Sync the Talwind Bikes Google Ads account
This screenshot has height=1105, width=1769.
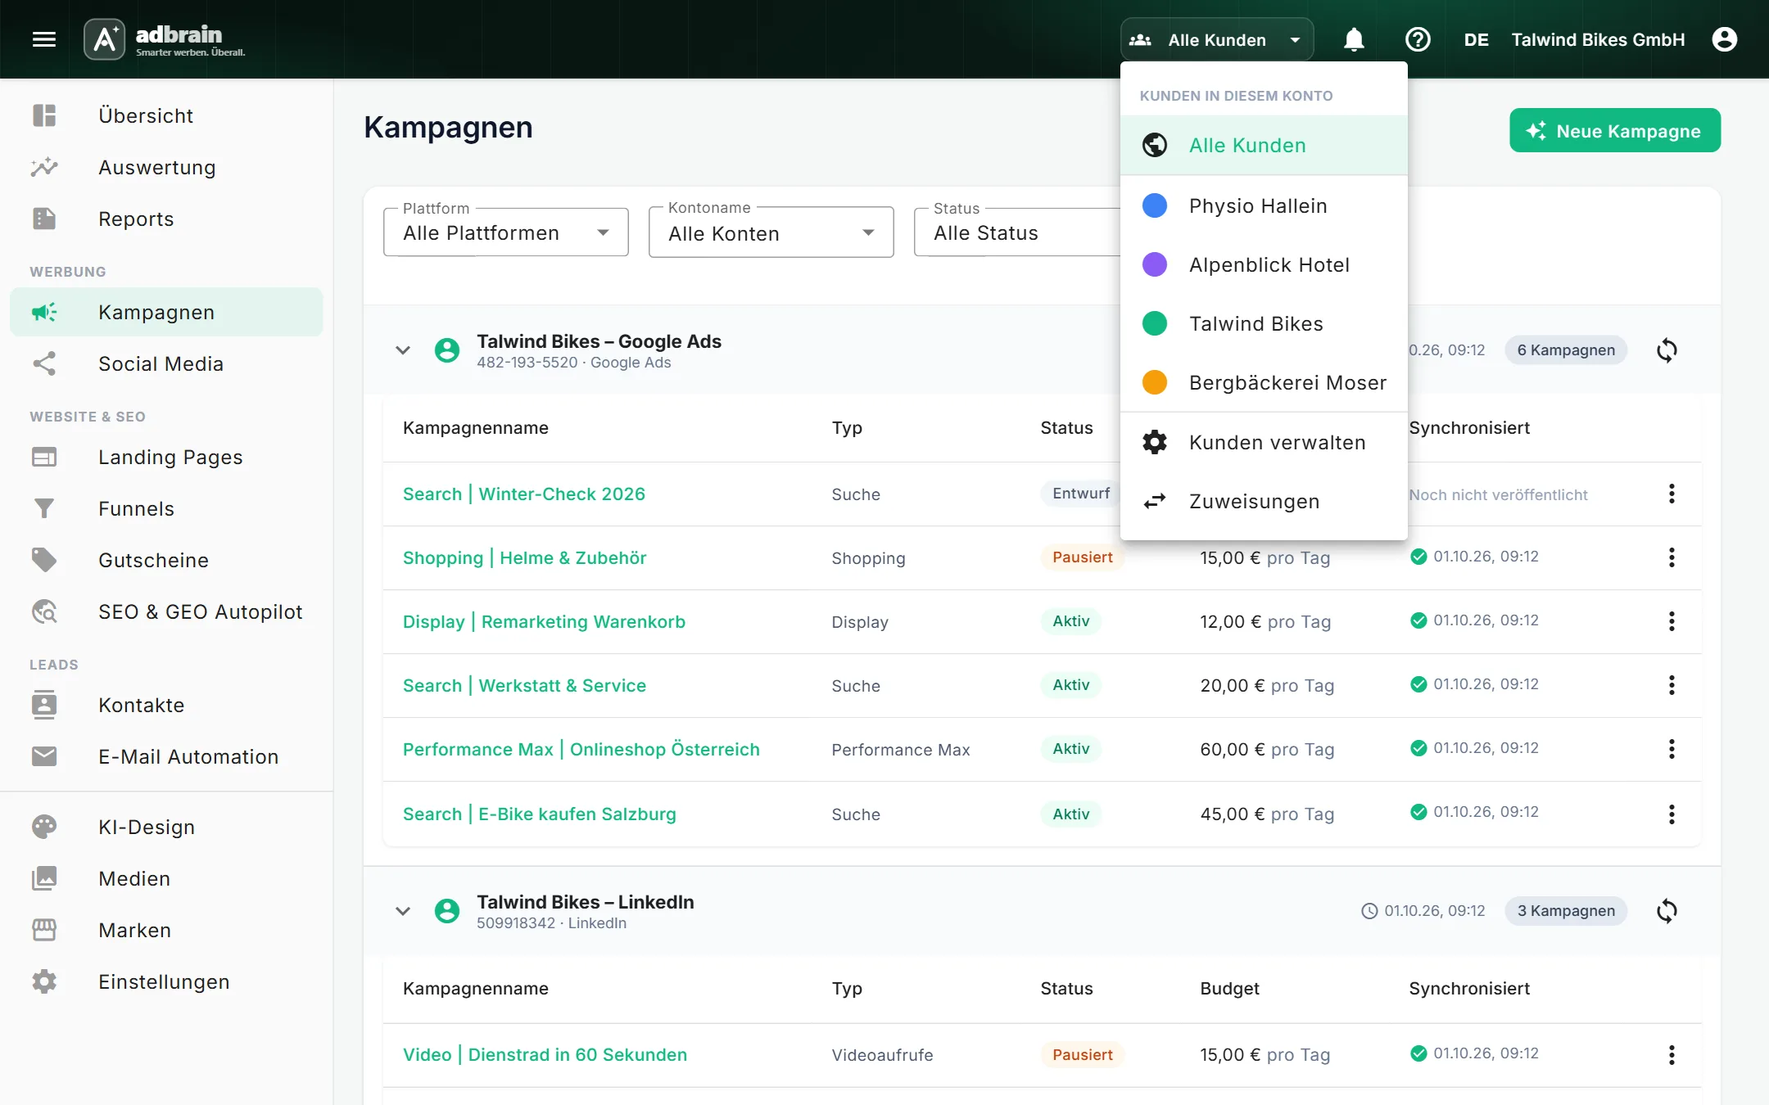[x=1667, y=350]
